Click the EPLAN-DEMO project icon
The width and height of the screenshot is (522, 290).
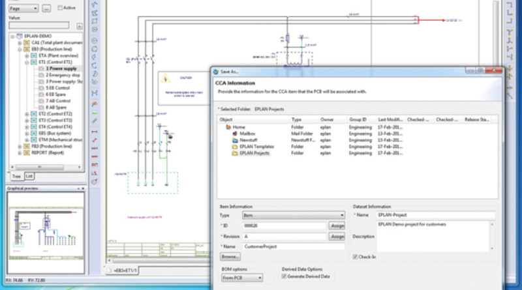(x=20, y=36)
